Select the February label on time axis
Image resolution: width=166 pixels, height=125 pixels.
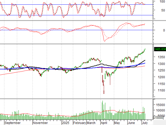click(80, 123)
